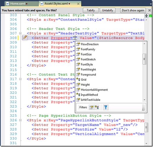Click the Untabify button
The width and height of the screenshot is (153, 147).
click(x=107, y=10)
